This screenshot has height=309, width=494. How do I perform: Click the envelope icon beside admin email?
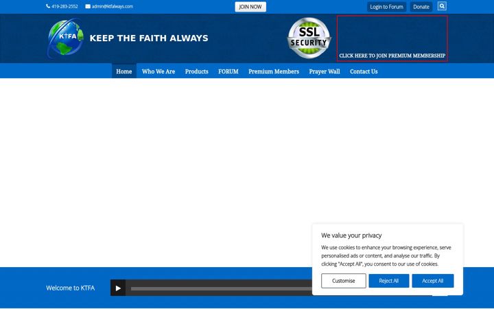pyautogui.click(x=88, y=6)
